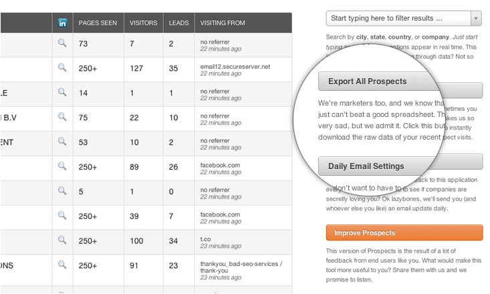Click the orange Improve Prospects button
Screen dimensions: 490x294
tap(404, 233)
